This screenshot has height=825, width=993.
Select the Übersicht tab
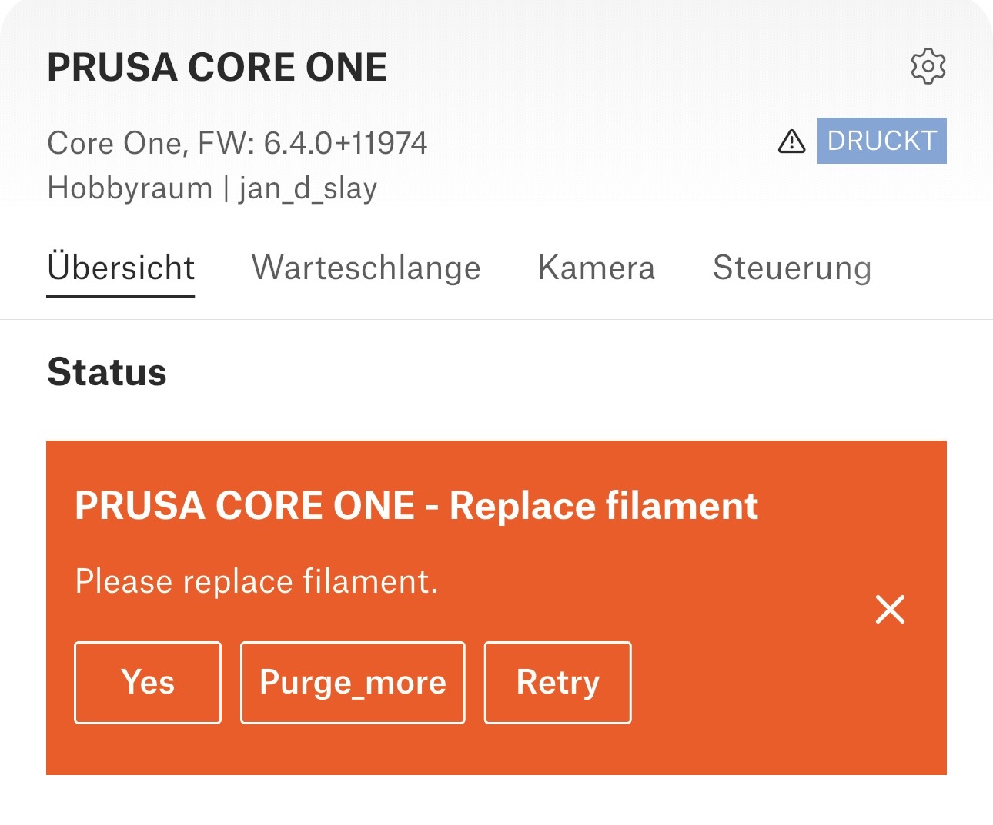pyautogui.click(x=121, y=268)
